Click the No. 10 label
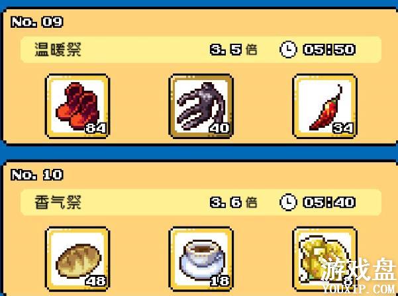Image resolution: width=398 pixels, height=296 pixels. (37, 175)
